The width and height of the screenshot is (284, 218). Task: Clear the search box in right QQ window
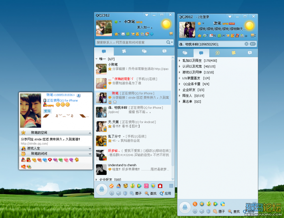point(246,44)
